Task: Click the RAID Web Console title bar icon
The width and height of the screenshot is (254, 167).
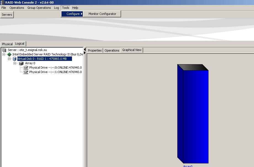Action: click(x=2, y=2)
